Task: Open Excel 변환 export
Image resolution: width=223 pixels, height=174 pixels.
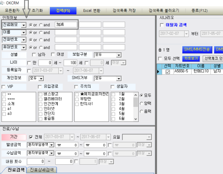Action: pos(91,11)
